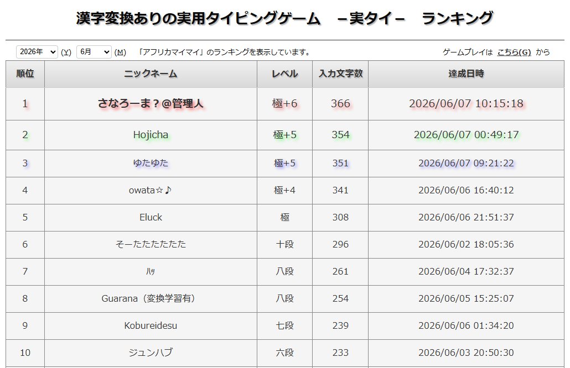This screenshot has width=570, height=368.
Task: Click level 八段 in Guarana row
Action: coord(284,298)
